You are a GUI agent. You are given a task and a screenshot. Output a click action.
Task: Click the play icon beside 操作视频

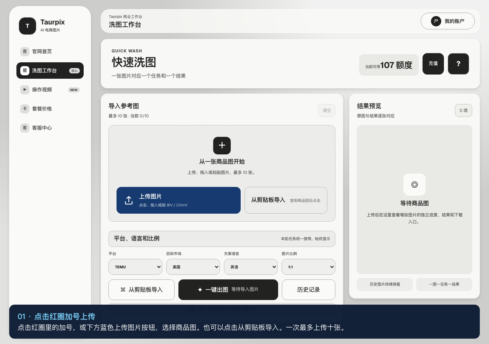25,89
